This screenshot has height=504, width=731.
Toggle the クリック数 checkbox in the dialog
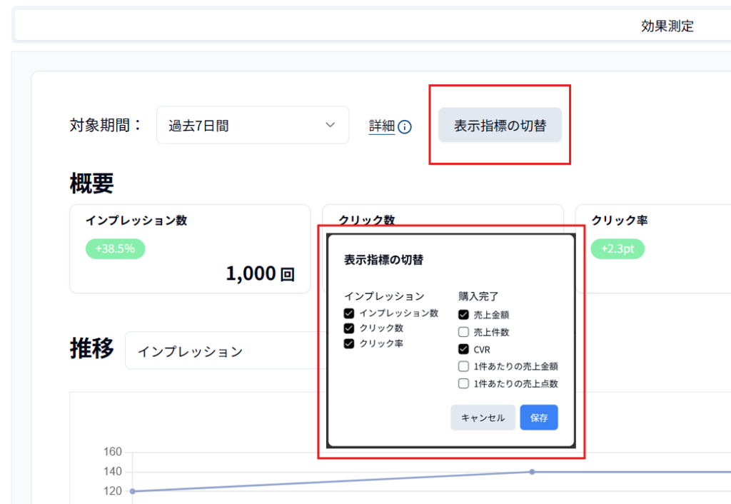pyautogui.click(x=349, y=328)
